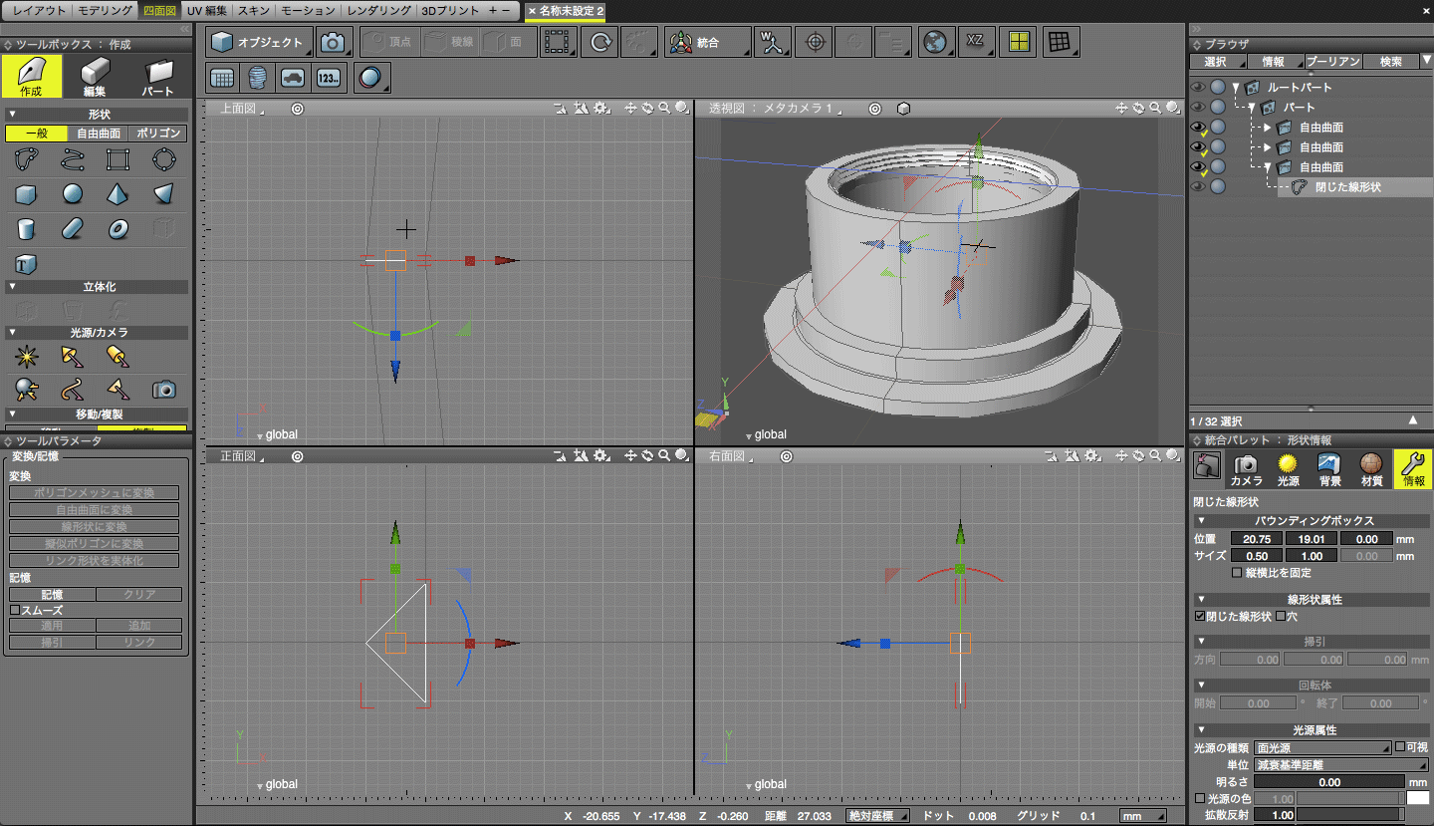
Task: Select the camera creation tool under 光源/カメラ
Action: point(163,390)
